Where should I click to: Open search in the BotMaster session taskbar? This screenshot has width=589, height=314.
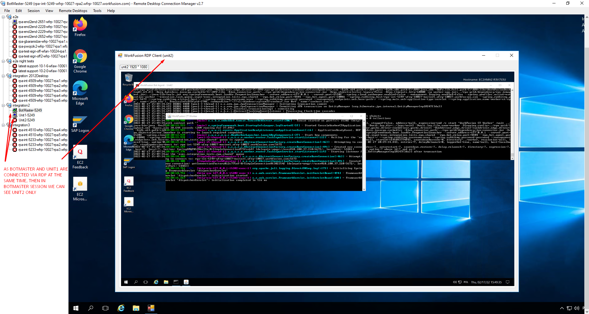click(x=91, y=308)
